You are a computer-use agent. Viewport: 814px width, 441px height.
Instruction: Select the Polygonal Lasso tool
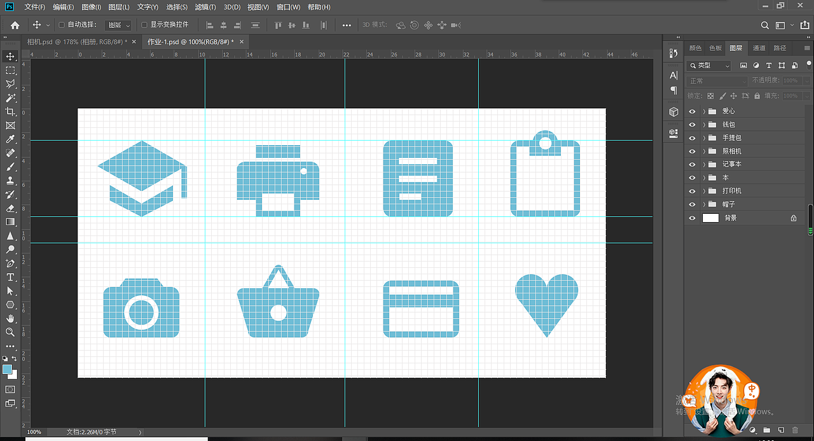(10, 84)
